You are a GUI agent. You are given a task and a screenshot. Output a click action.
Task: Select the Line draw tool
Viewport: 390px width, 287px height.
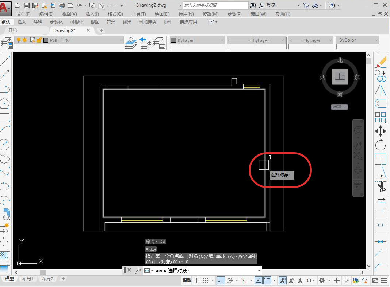pos(5,61)
